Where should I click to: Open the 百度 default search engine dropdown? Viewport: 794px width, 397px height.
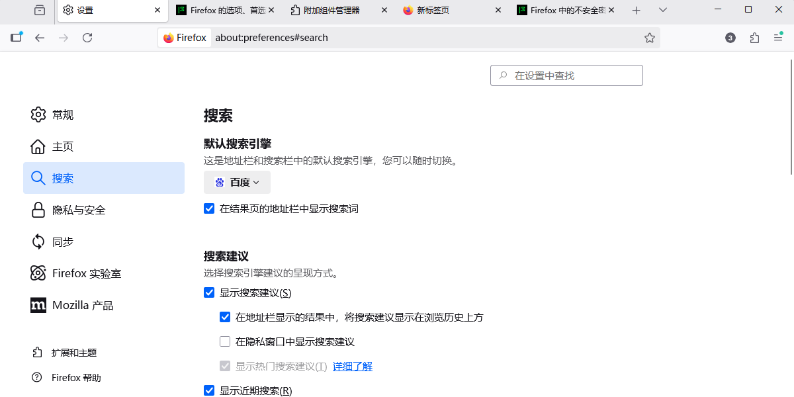tap(237, 183)
